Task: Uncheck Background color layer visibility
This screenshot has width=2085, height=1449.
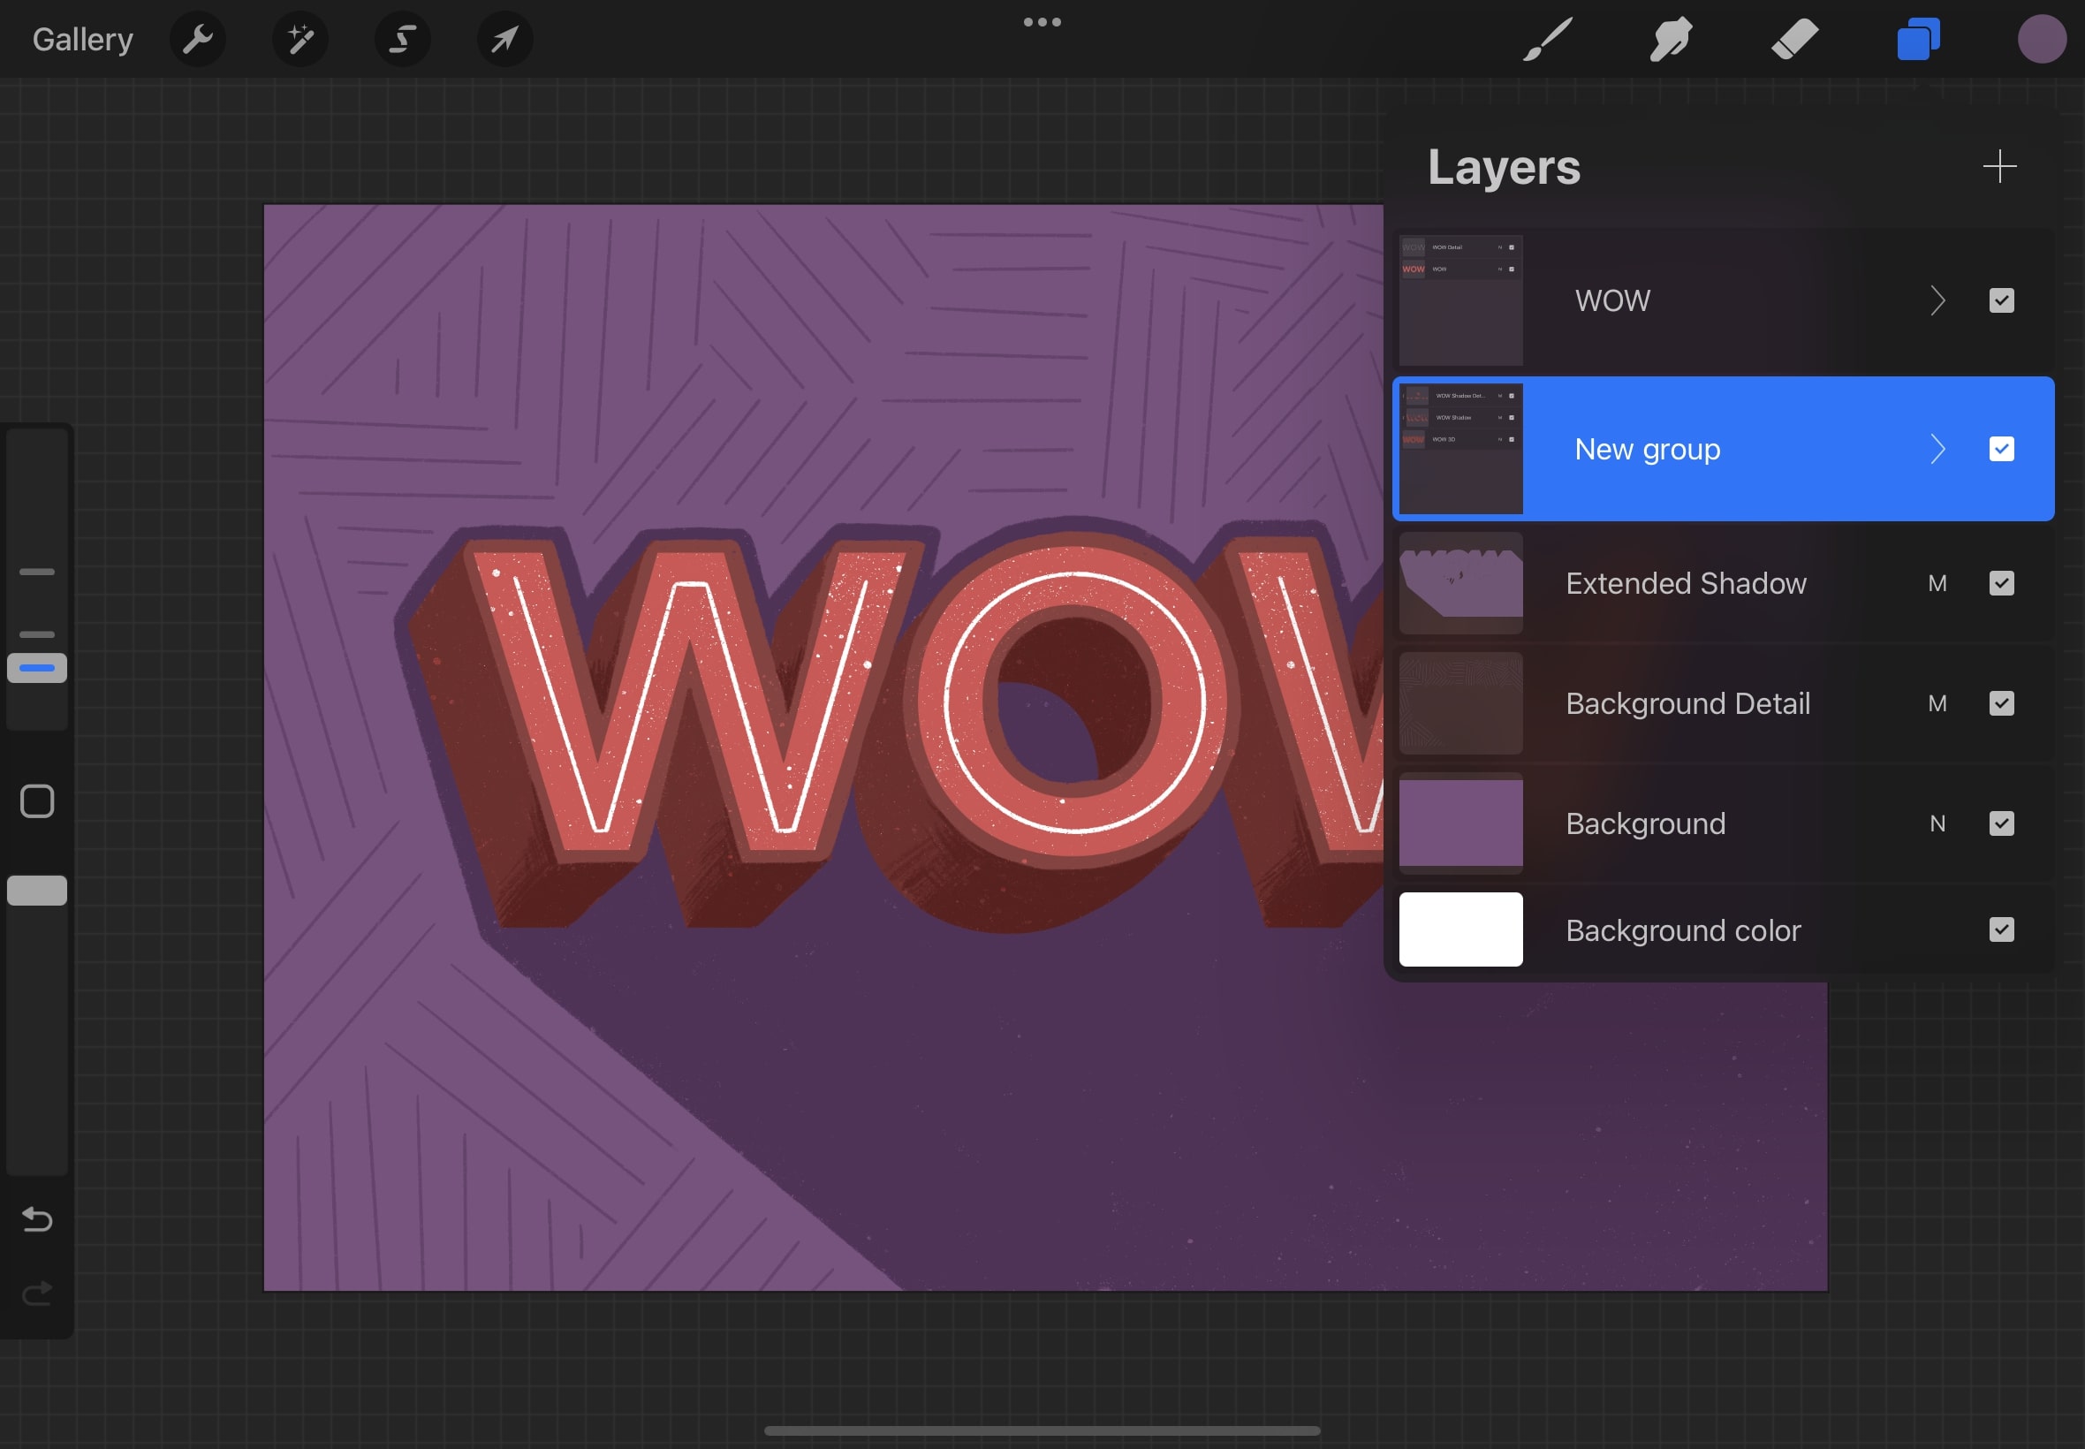Action: 2001,929
